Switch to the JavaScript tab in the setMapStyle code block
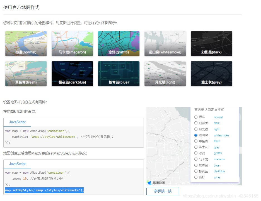 point(17,164)
